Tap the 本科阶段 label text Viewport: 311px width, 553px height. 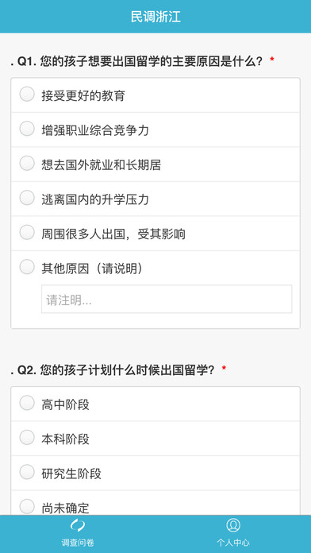pyautogui.click(x=66, y=439)
